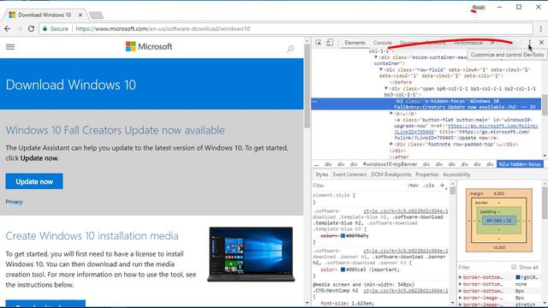Switch to the Elements tab
Screen dimensions: 548x308
coord(354,43)
